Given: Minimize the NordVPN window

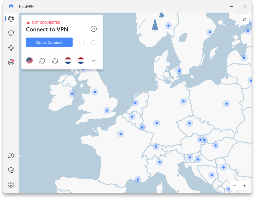Looking at the screenshot, I should pyautogui.click(x=232, y=6).
